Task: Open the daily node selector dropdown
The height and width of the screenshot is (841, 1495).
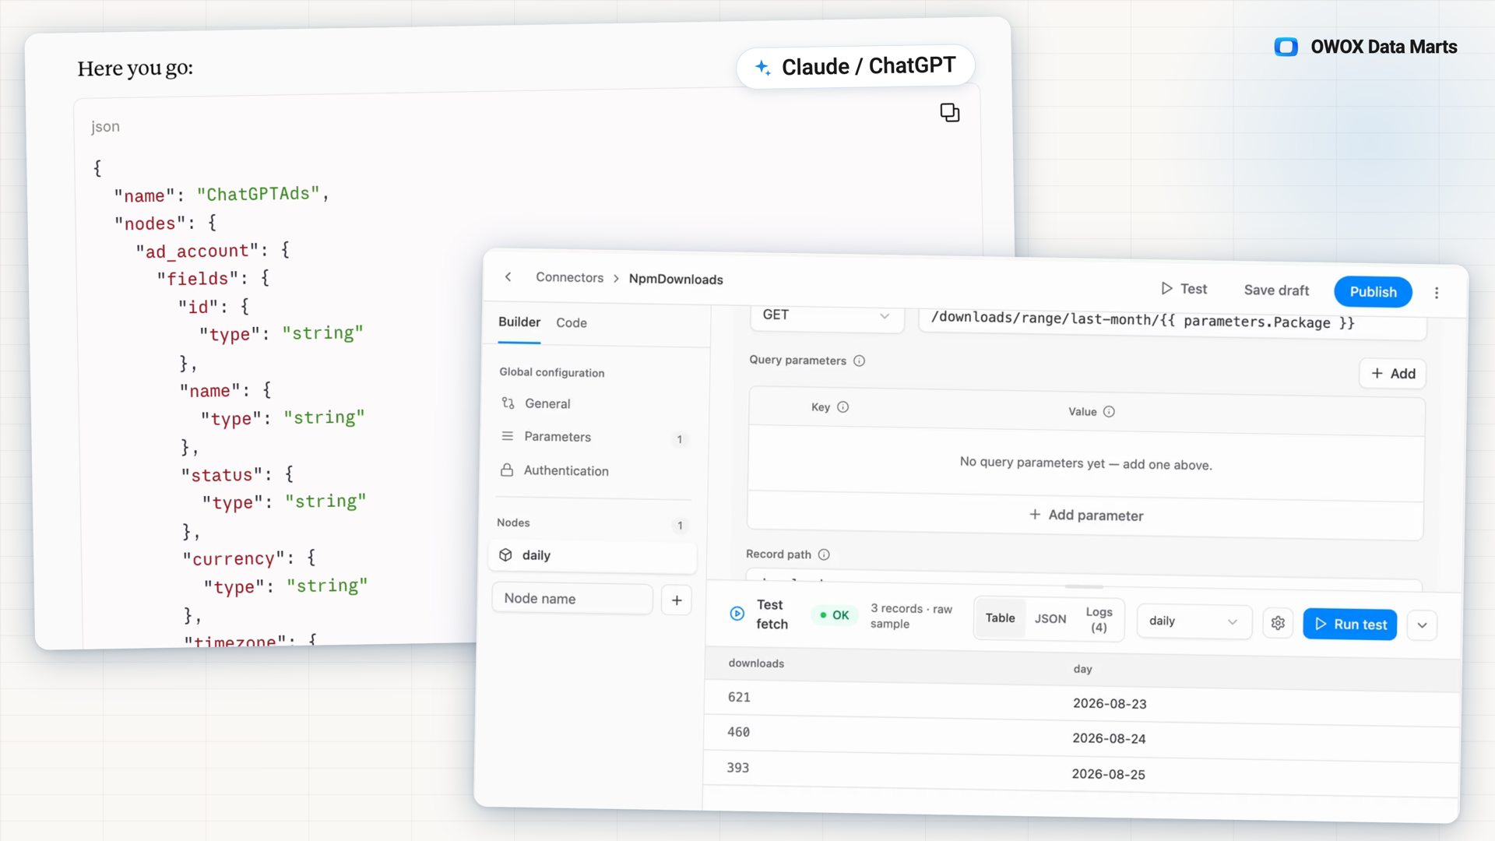Action: pos(1194,621)
